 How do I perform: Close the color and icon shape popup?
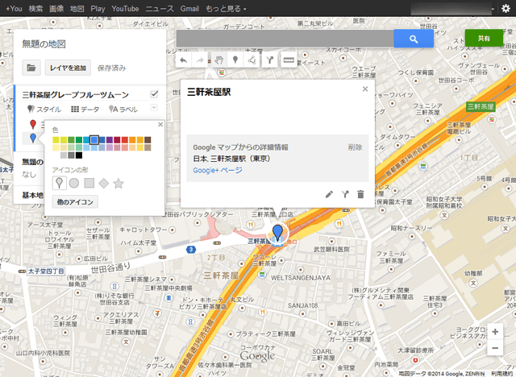160,125
